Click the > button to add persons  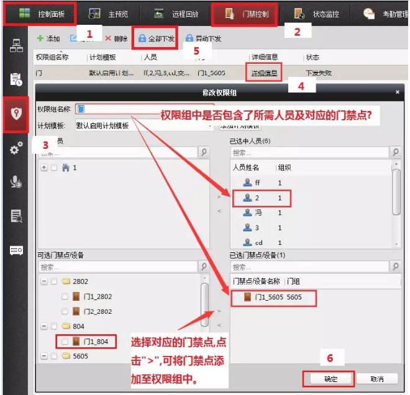pyautogui.click(x=219, y=197)
